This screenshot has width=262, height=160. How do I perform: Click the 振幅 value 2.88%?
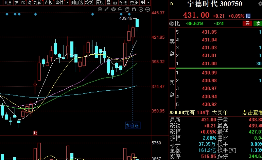coord(210,138)
